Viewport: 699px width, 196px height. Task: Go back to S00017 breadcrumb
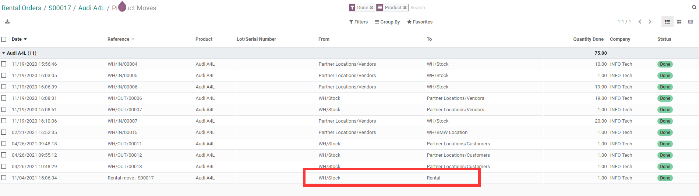60,8
